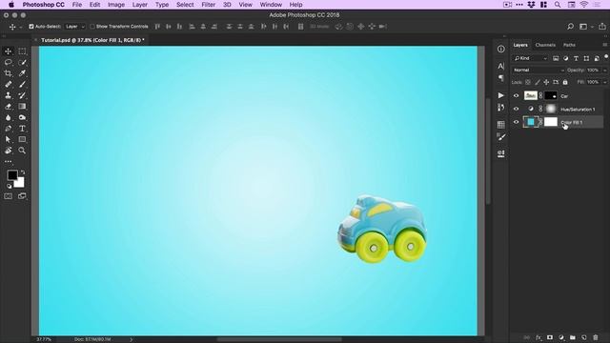The width and height of the screenshot is (610, 343).
Task: Toggle lock all for the layer
Action: pos(565,82)
